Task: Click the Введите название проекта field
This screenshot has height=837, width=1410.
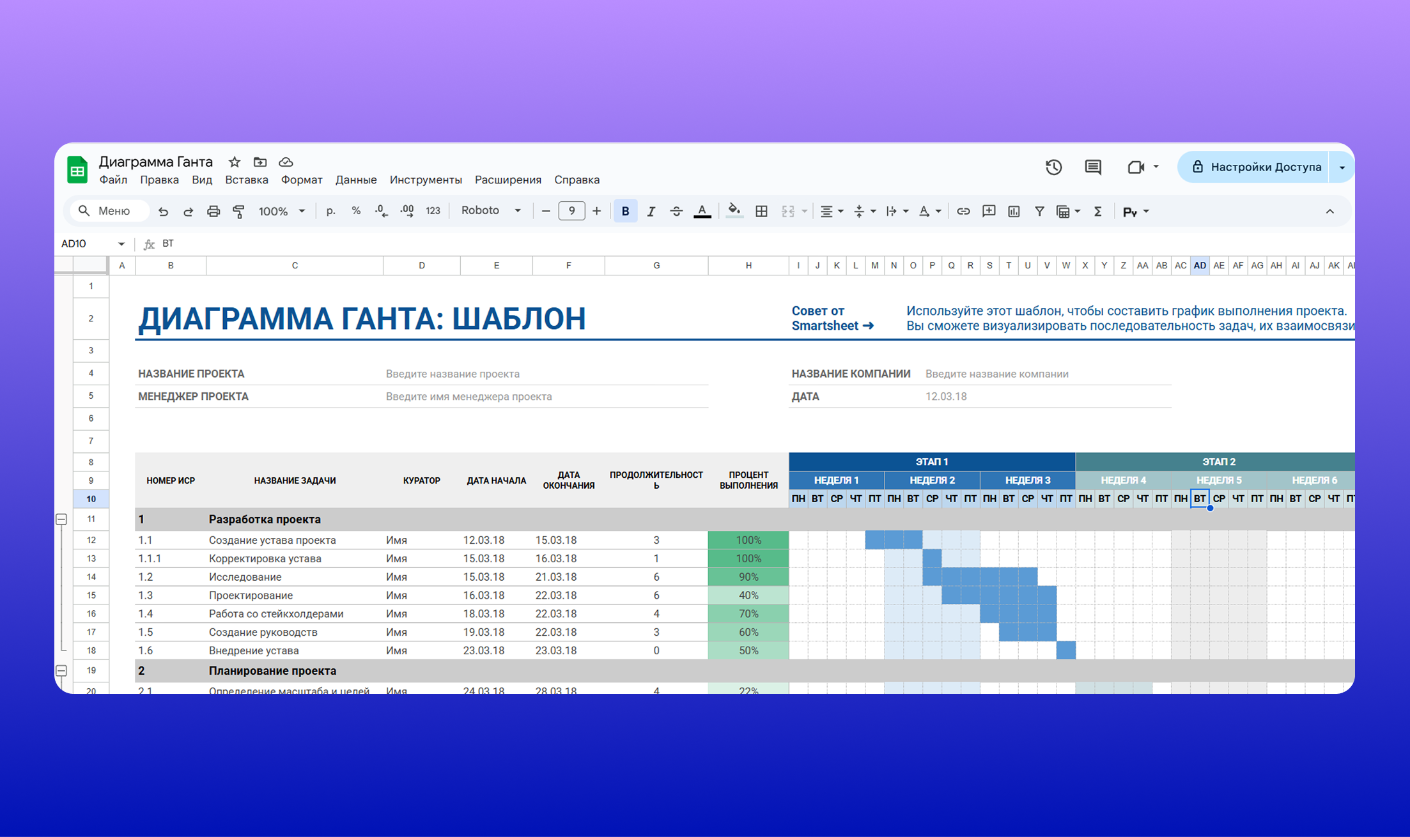Action: click(453, 374)
